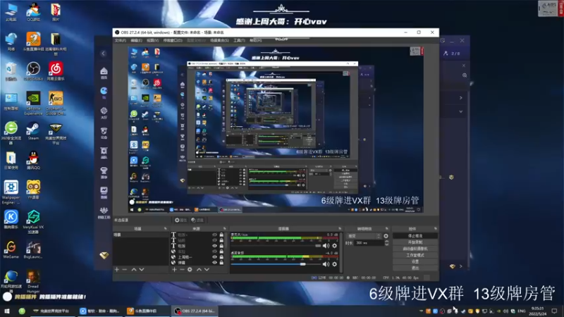The image size is (564, 317).
Task: Open the File menu in OBS
Action: point(120,40)
